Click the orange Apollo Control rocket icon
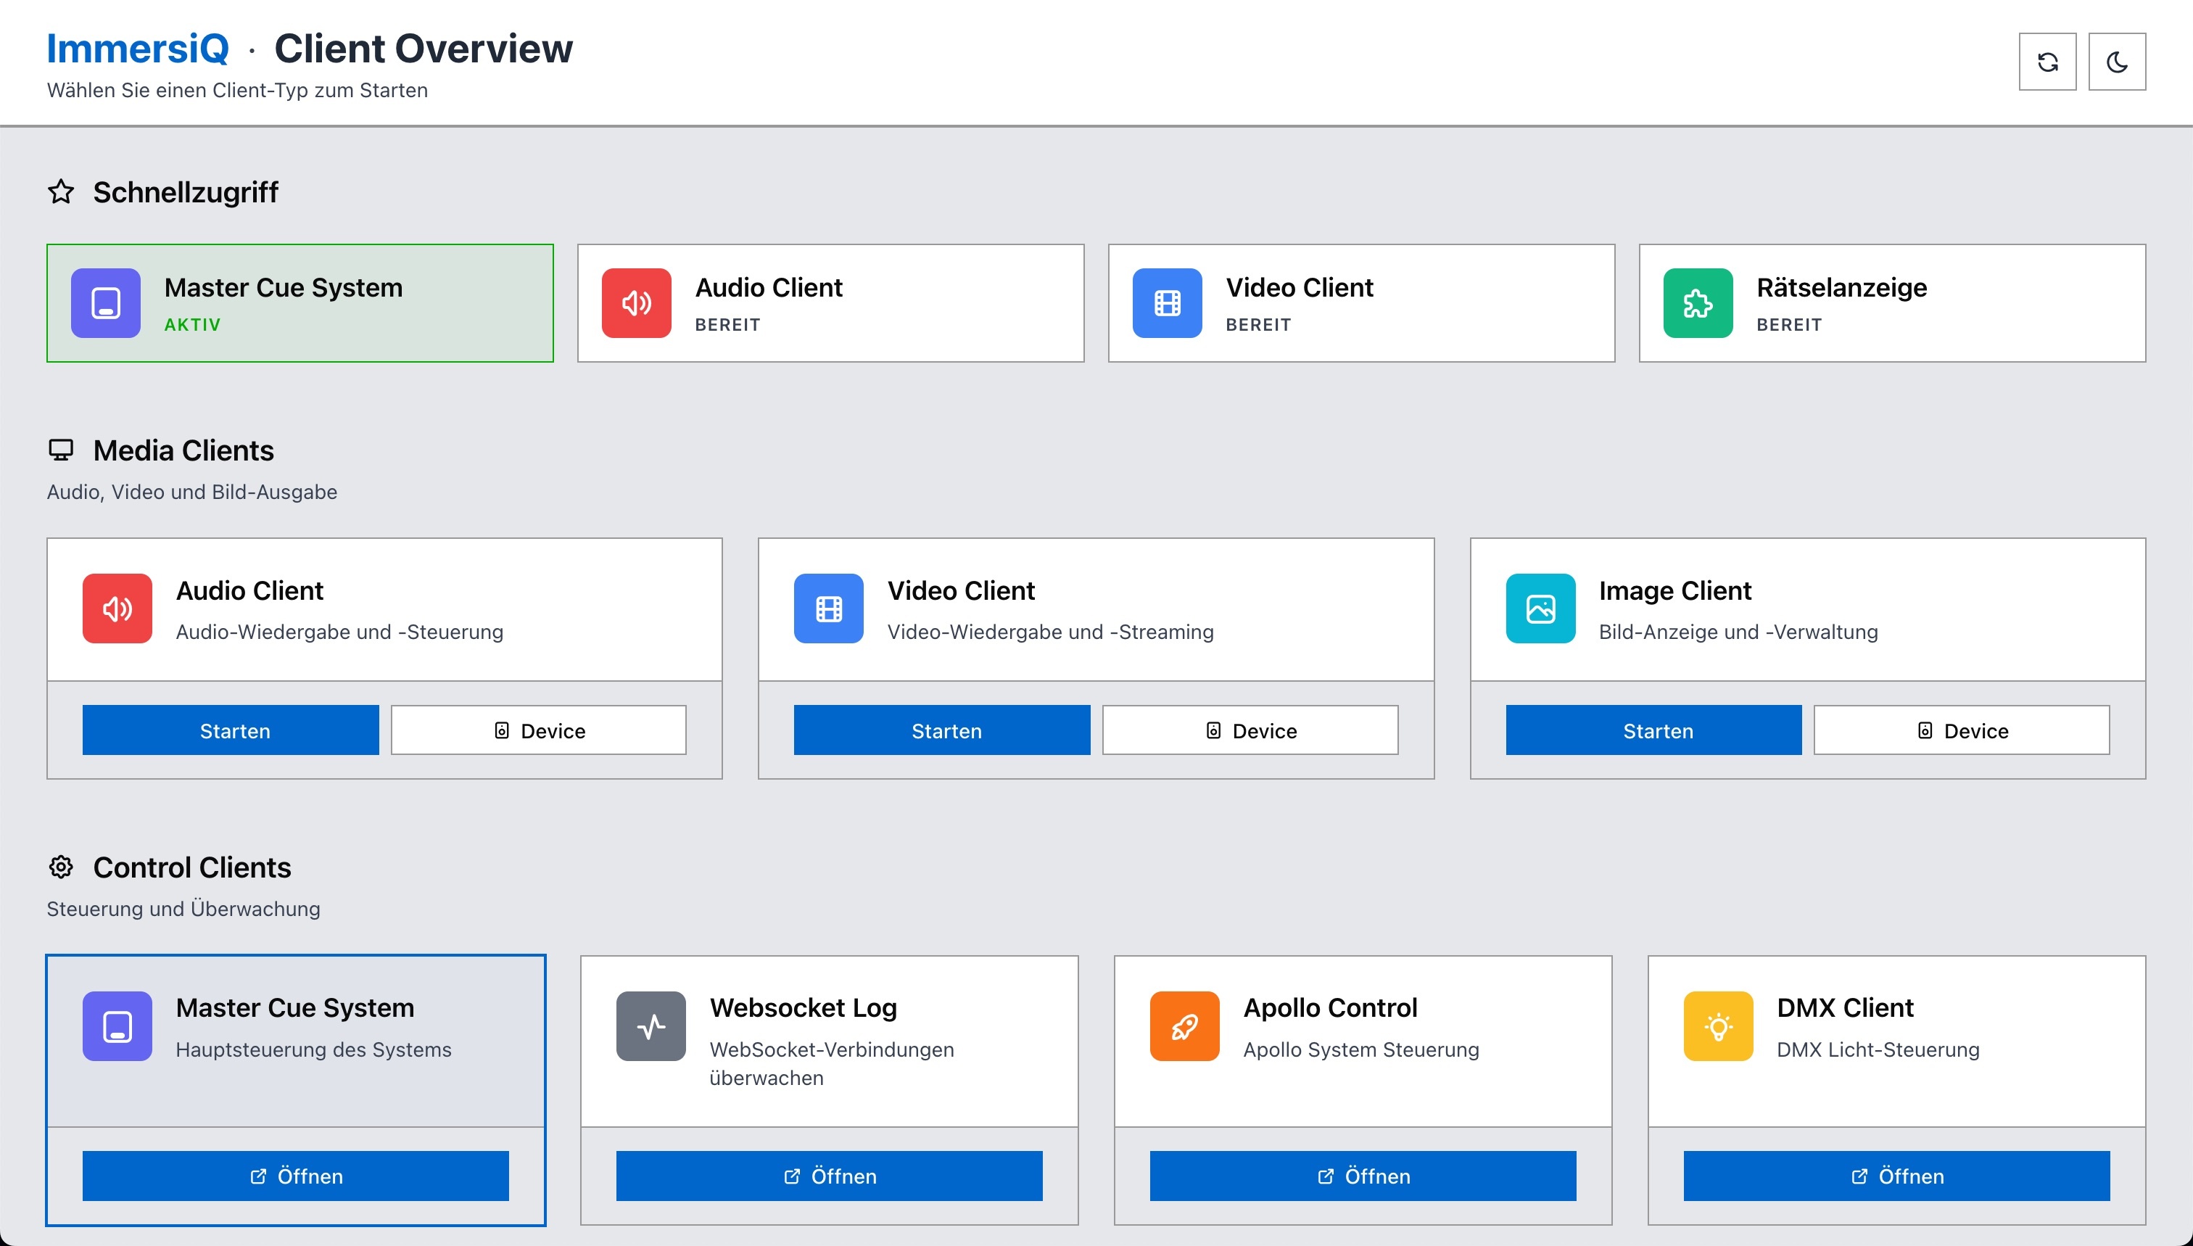The image size is (2193, 1246). (x=1184, y=1026)
